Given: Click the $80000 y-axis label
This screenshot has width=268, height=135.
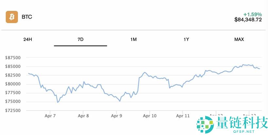Looking at the screenshot, I should point(13,84).
